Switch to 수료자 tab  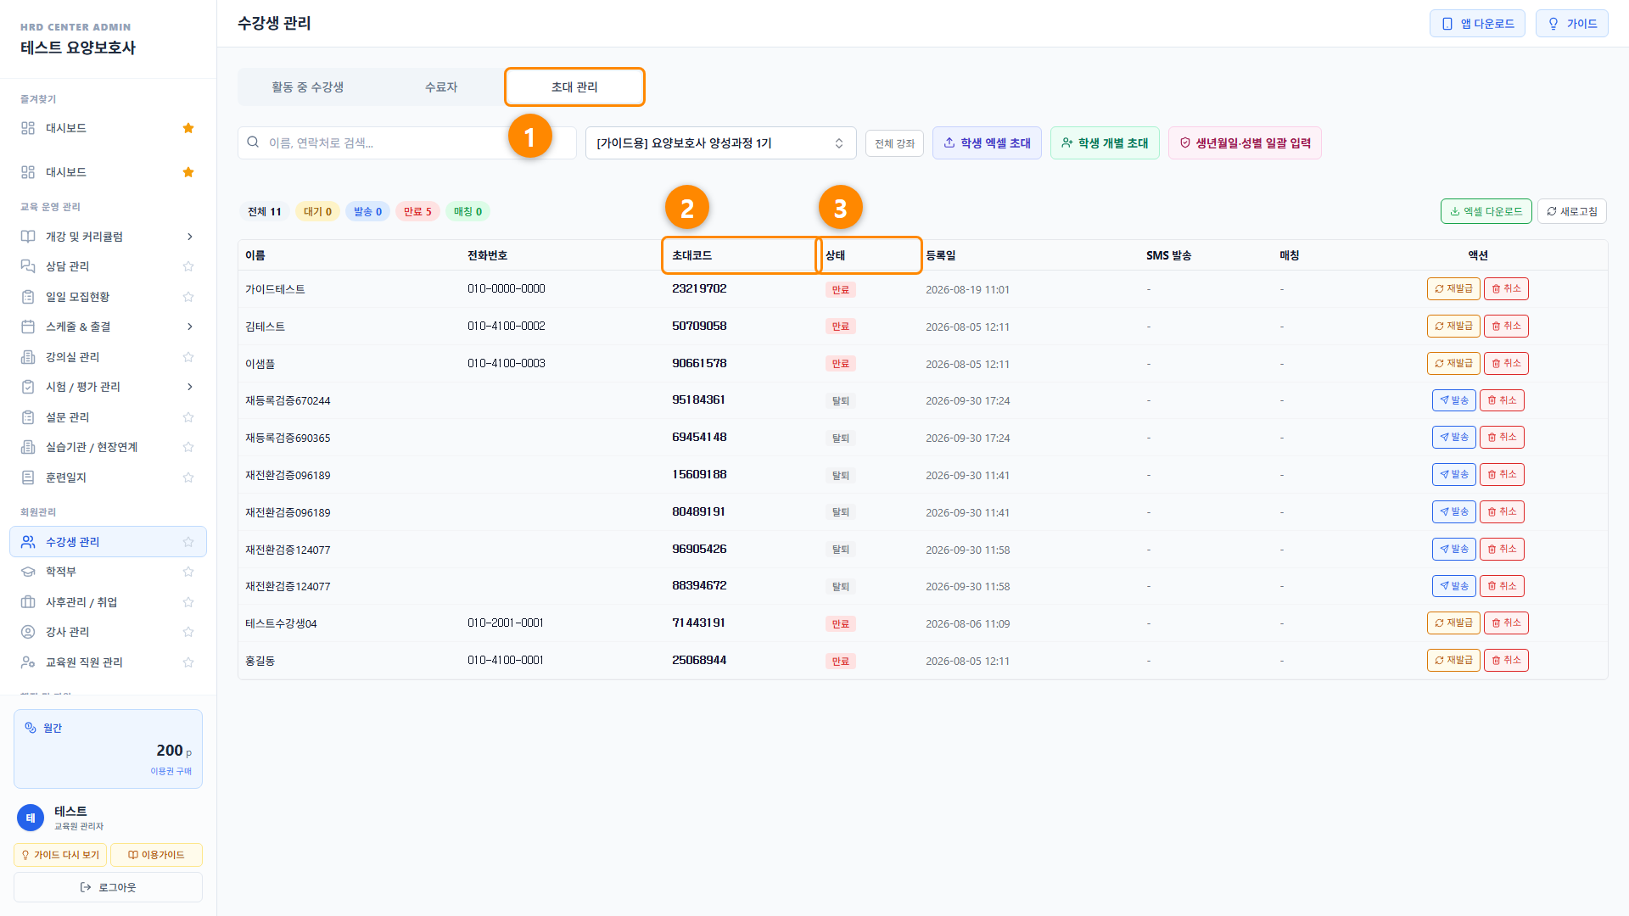440,87
